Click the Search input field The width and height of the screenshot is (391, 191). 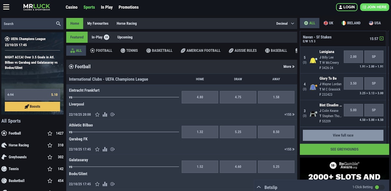point(28,24)
